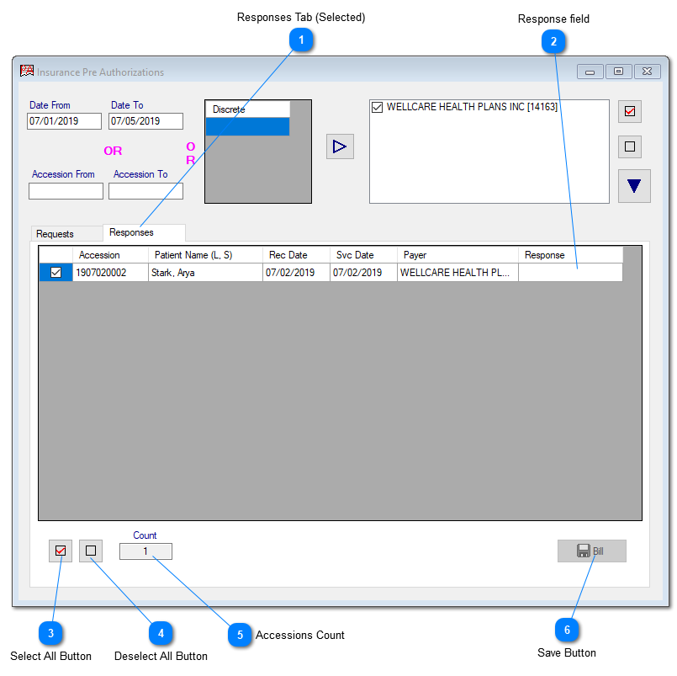Click the Response cell for Stark, Arya
Screen dimensions: 677x676
coord(570,273)
